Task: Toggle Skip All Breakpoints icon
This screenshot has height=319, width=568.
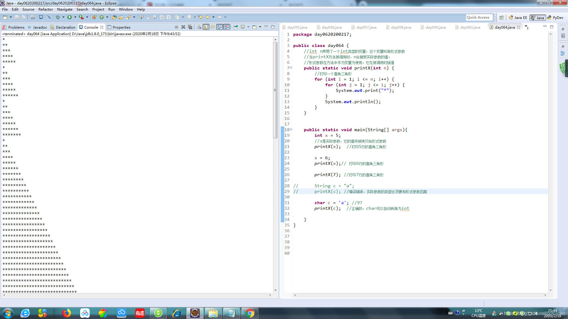Action: [49, 17]
